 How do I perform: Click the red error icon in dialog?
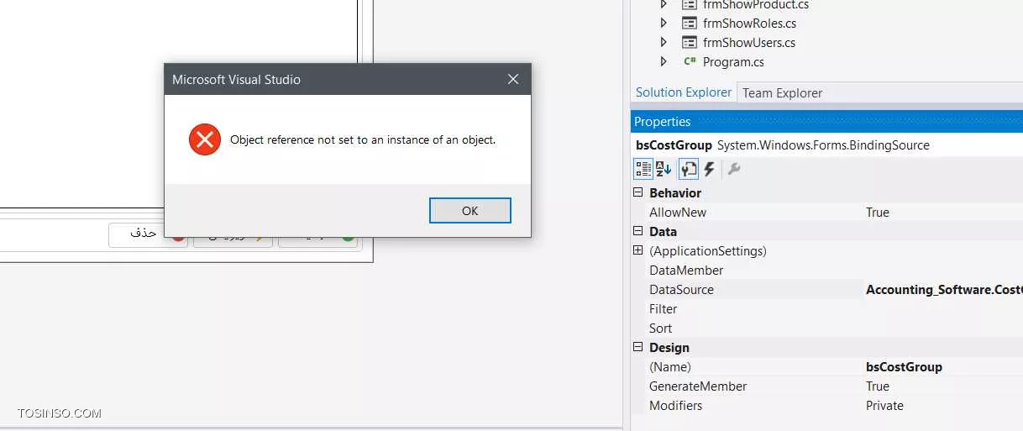pos(204,139)
